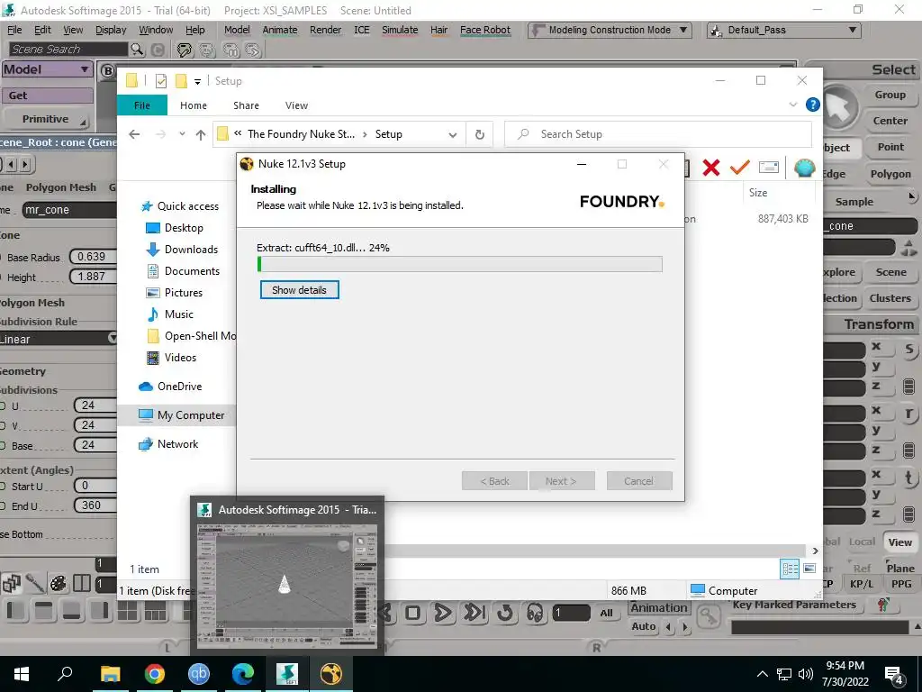
Task: Click the Base Radius 0.639 field
Action: tap(93, 257)
